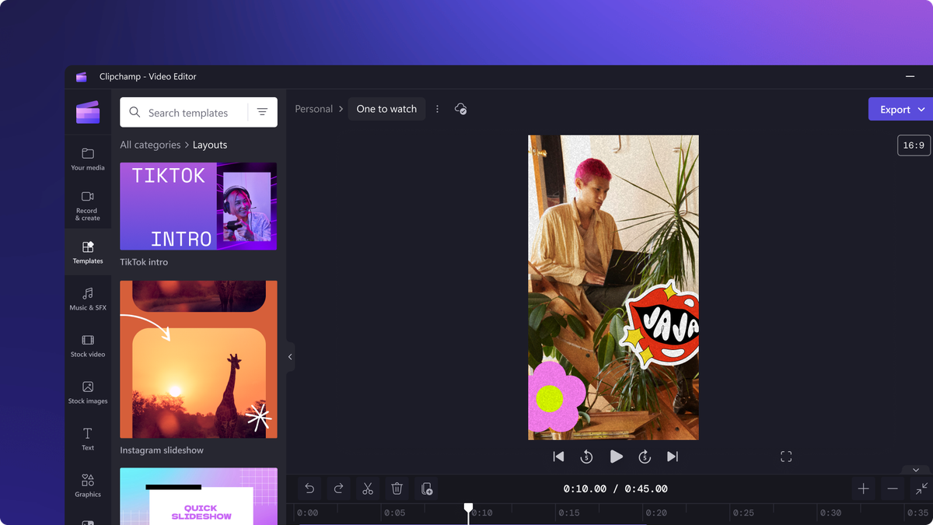The width and height of the screenshot is (933, 525).
Task: Select Music & SFX sidebar icon
Action: 88,299
